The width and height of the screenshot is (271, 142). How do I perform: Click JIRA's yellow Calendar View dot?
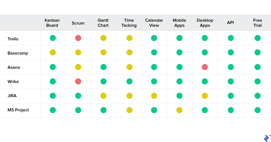pyautogui.click(x=154, y=96)
